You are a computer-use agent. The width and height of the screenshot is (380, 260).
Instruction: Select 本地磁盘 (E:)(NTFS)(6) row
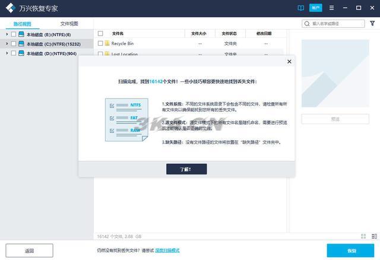tap(46, 34)
